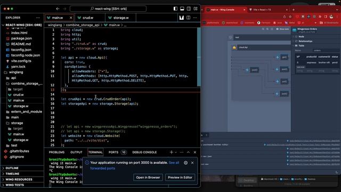Click the Open in Browser button
This screenshot has height=192, width=341.
pos(148,178)
